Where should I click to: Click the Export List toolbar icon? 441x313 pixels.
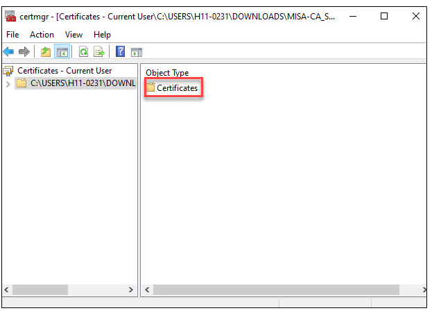click(98, 52)
